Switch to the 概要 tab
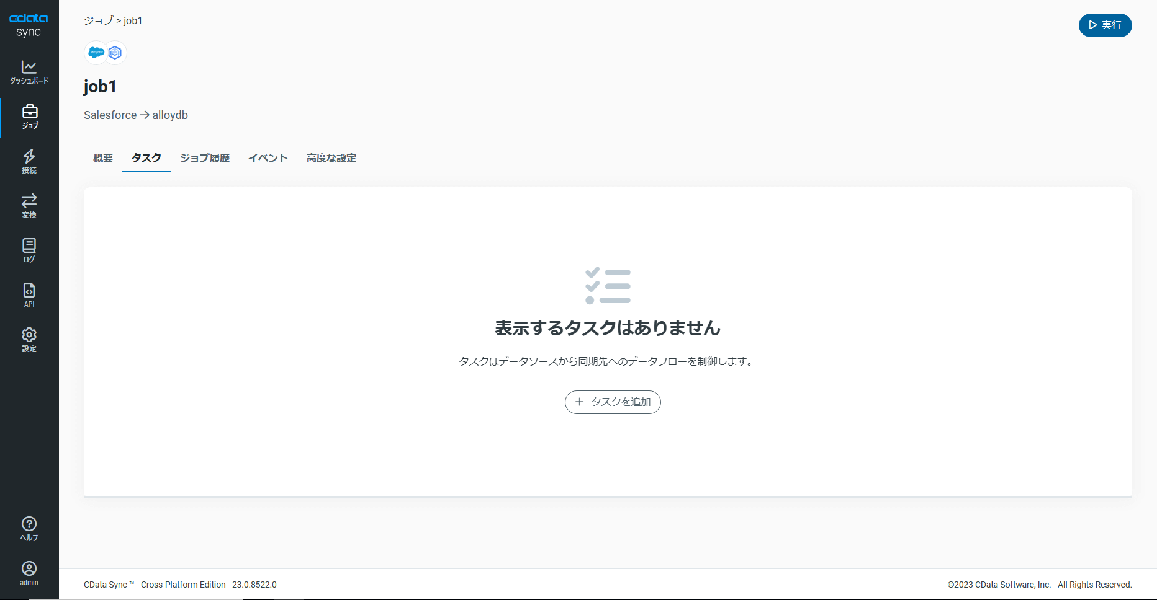The height and width of the screenshot is (600, 1157). point(103,158)
